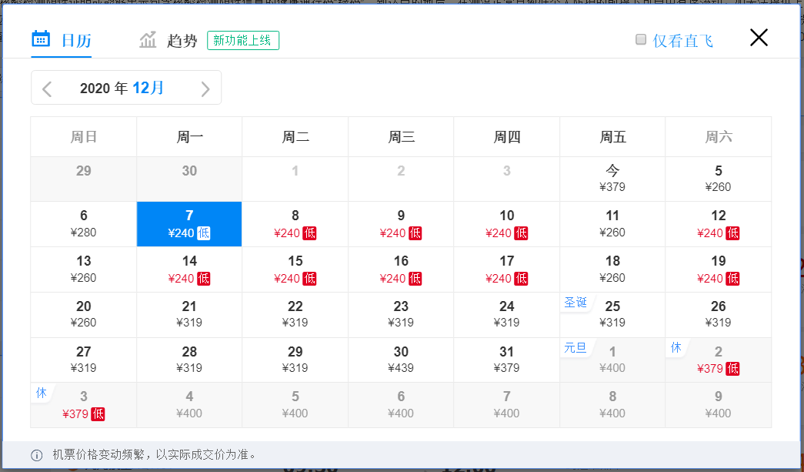Select Christmas December 25 cell
This screenshot has height=472, width=804.
[x=612, y=314]
